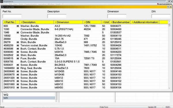Click the image icon beside part 603
The width and height of the screenshot is (173, 108).
tap(18, 26)
